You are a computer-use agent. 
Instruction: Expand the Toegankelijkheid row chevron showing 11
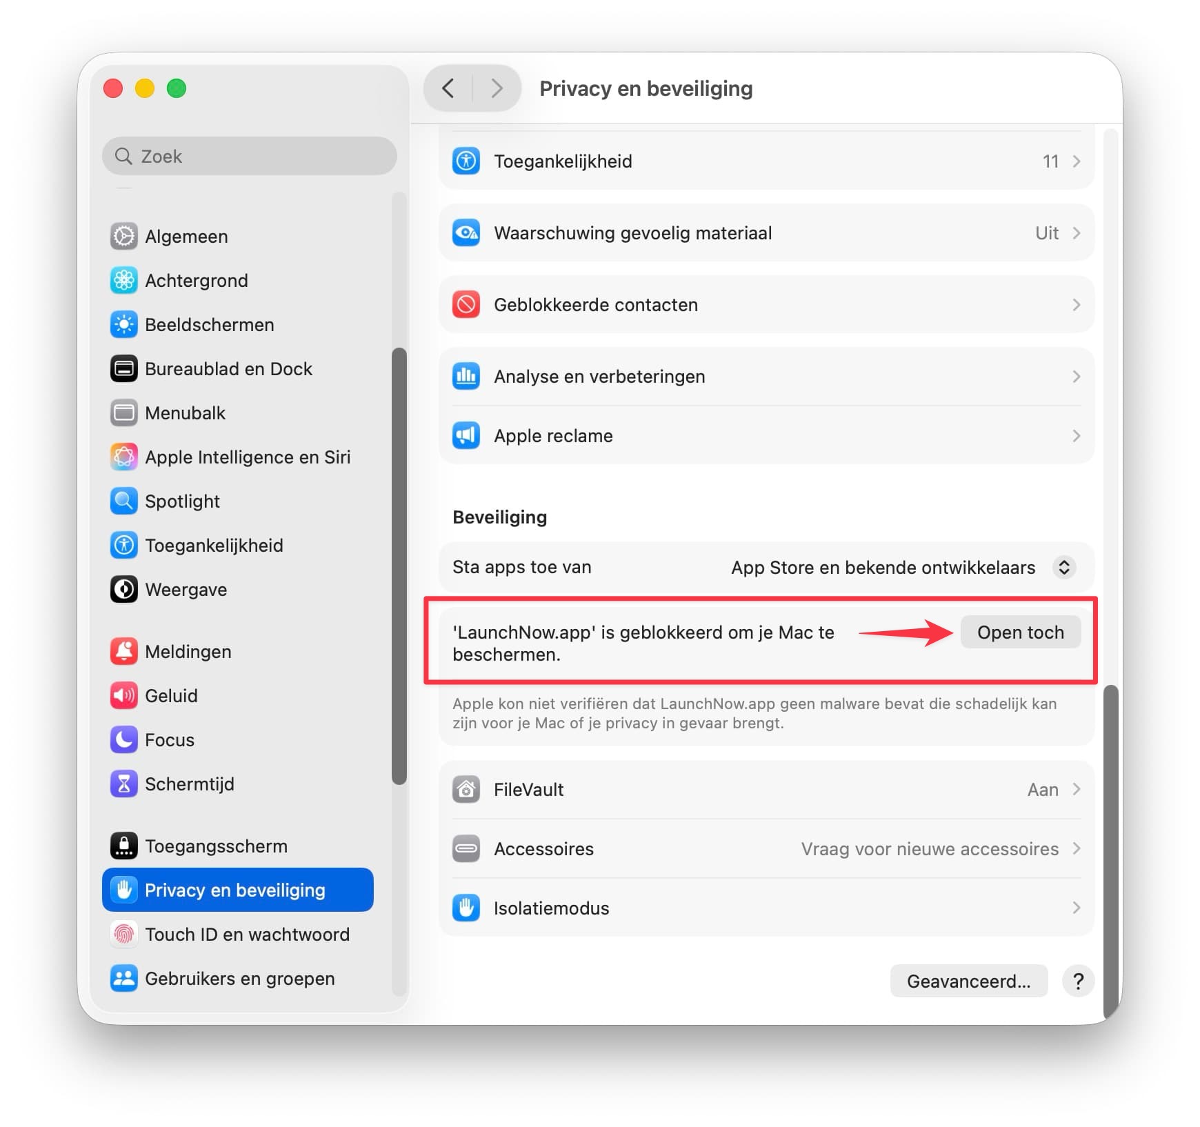[x=1077, y=161]
